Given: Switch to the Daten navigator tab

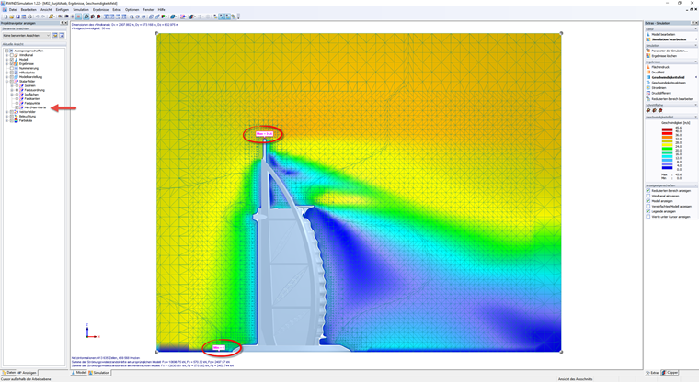Looking at the screenshot, I should click(x=9, y=373).
